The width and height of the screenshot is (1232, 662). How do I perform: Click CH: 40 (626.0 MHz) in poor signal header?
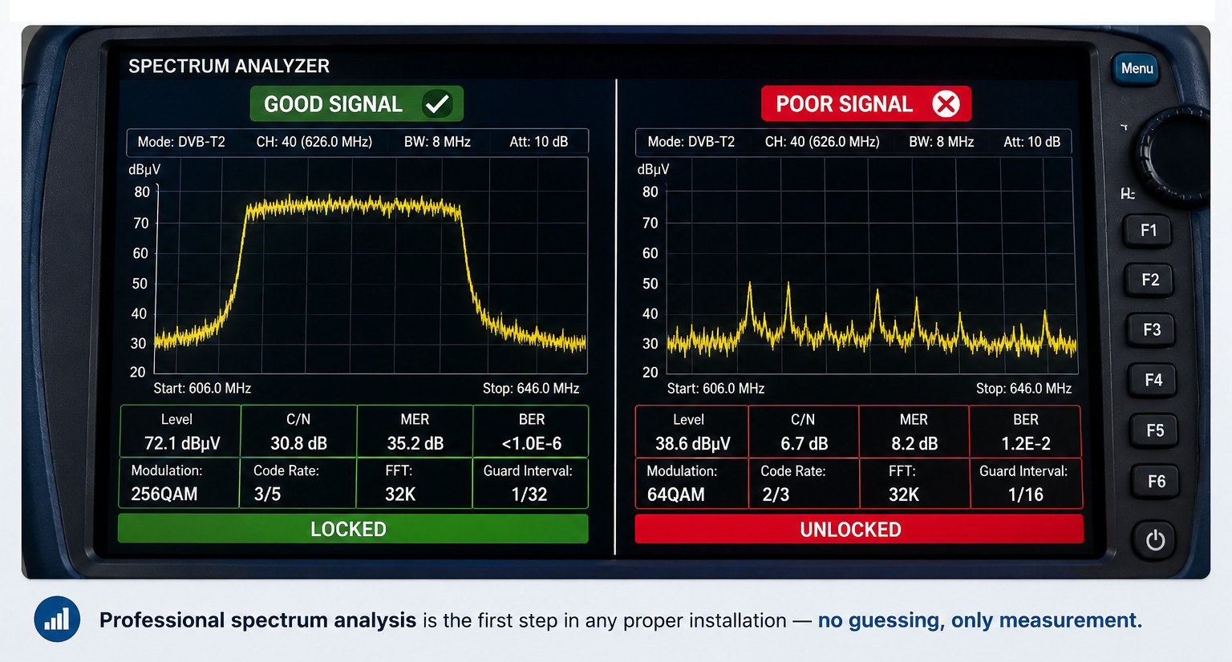[822, 142]
